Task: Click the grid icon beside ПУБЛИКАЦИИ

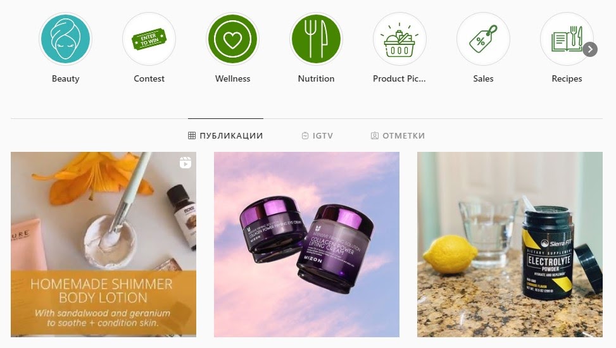Action: point(192,135)
